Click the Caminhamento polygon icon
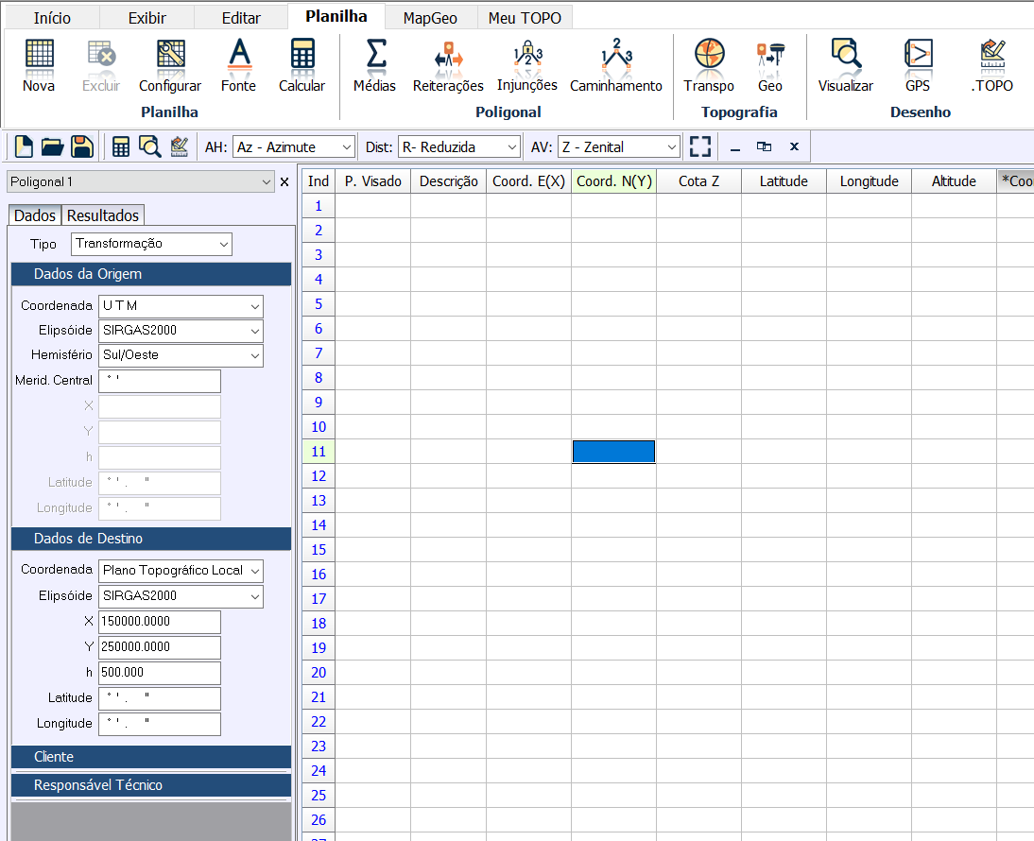 click(616, 65)
